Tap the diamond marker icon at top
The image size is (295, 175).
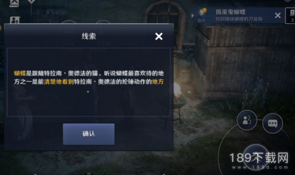[x=32, y=1]
